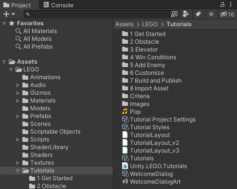
Task: Select All Materials saved search
Action: pos(36,31)
